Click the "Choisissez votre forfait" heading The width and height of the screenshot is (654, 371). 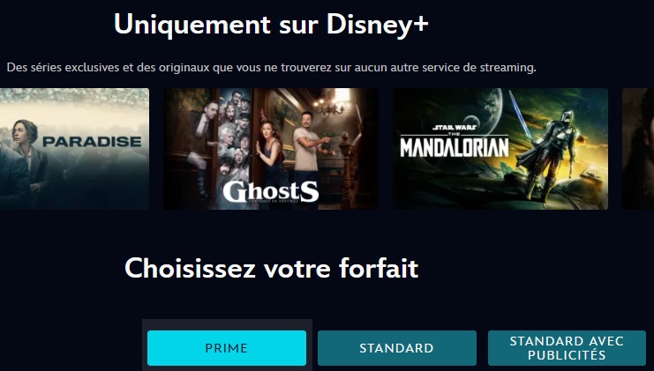[271, 268]
